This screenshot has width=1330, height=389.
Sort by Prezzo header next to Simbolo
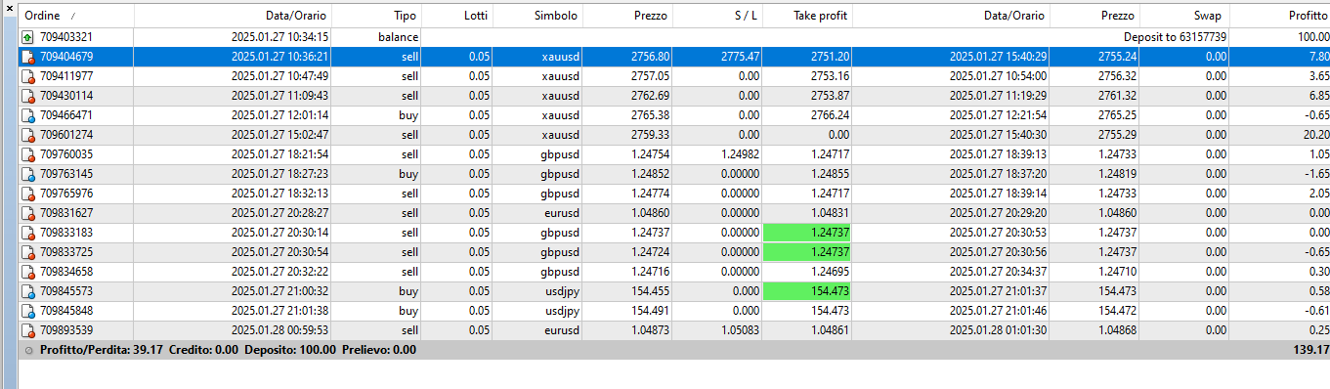coord(628,17)
